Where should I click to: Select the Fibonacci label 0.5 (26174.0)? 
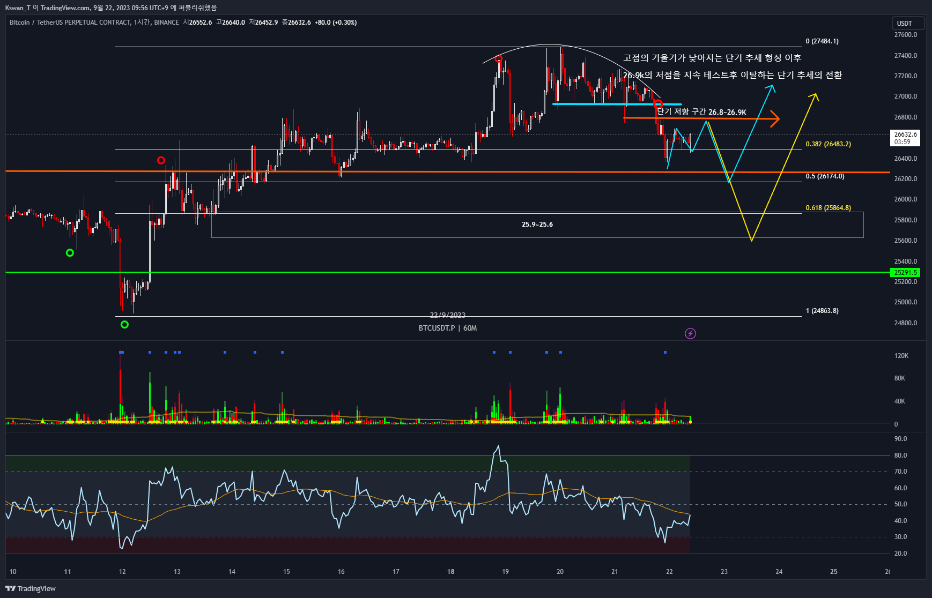point(825,176)
